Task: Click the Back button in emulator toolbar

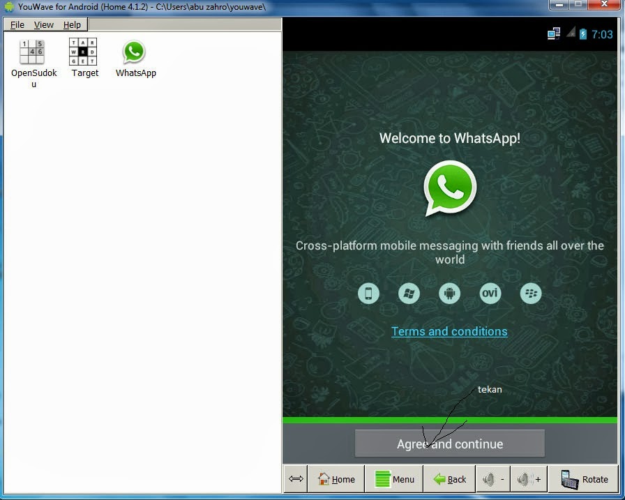Action: (x=450, y=479)
